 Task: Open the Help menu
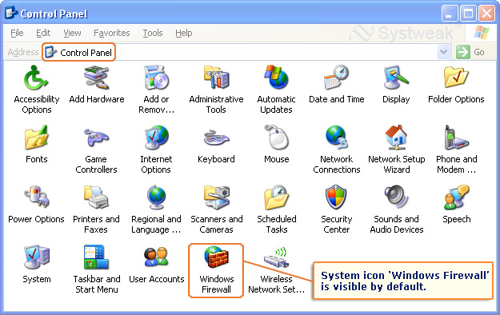tap(184, 33)
